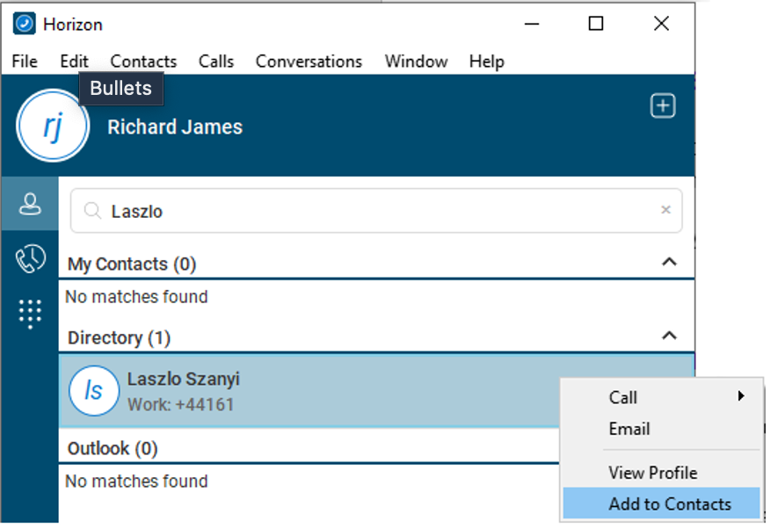Click the Directory (1) heading
This screenshot has height=529, width=770.
click(x=119, y=337)
